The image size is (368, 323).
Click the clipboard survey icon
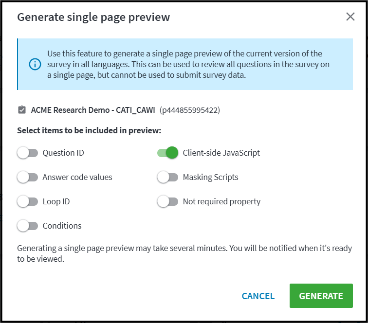pyautogui.click(x=22, y=110)
